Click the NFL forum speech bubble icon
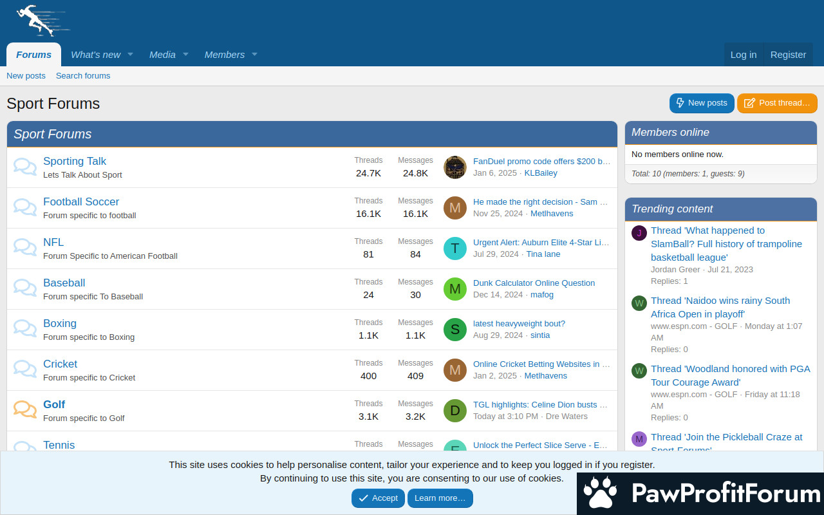 [25, 248]
